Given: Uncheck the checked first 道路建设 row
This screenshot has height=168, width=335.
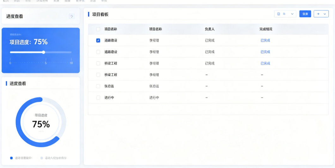Looking at the screenshot, I should pos(98,40).
